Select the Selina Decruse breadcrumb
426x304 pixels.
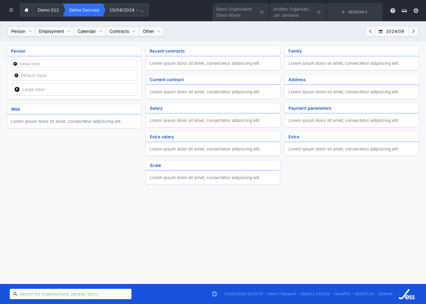(x=84, y=10)
